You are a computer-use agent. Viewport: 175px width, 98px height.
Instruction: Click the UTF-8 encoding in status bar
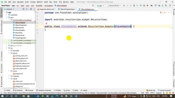click(152, 93)
